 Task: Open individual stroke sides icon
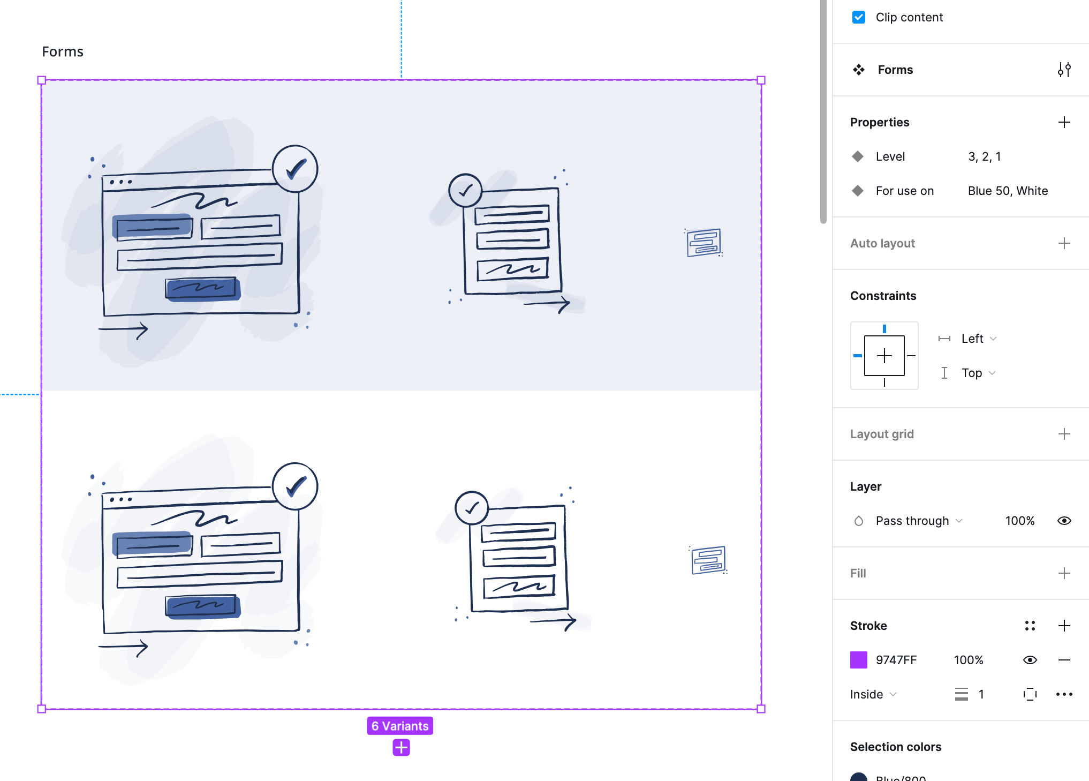(1030, 694)
